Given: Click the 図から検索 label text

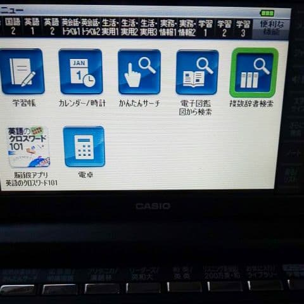Looking at the screenshot, I should tap(195, 112).
